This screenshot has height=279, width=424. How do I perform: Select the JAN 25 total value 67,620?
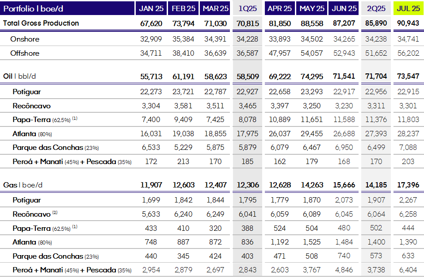click(151, 23)
